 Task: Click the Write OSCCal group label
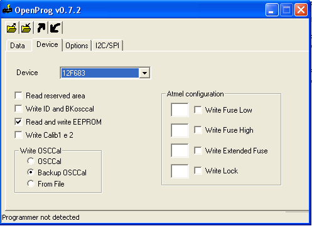pyautogui.click(x=41, y=151)
